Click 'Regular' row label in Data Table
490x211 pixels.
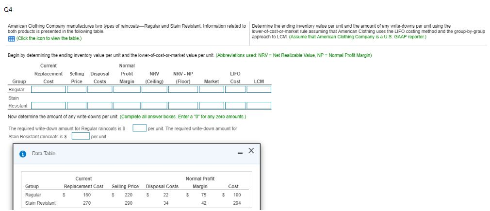(33, 195)
